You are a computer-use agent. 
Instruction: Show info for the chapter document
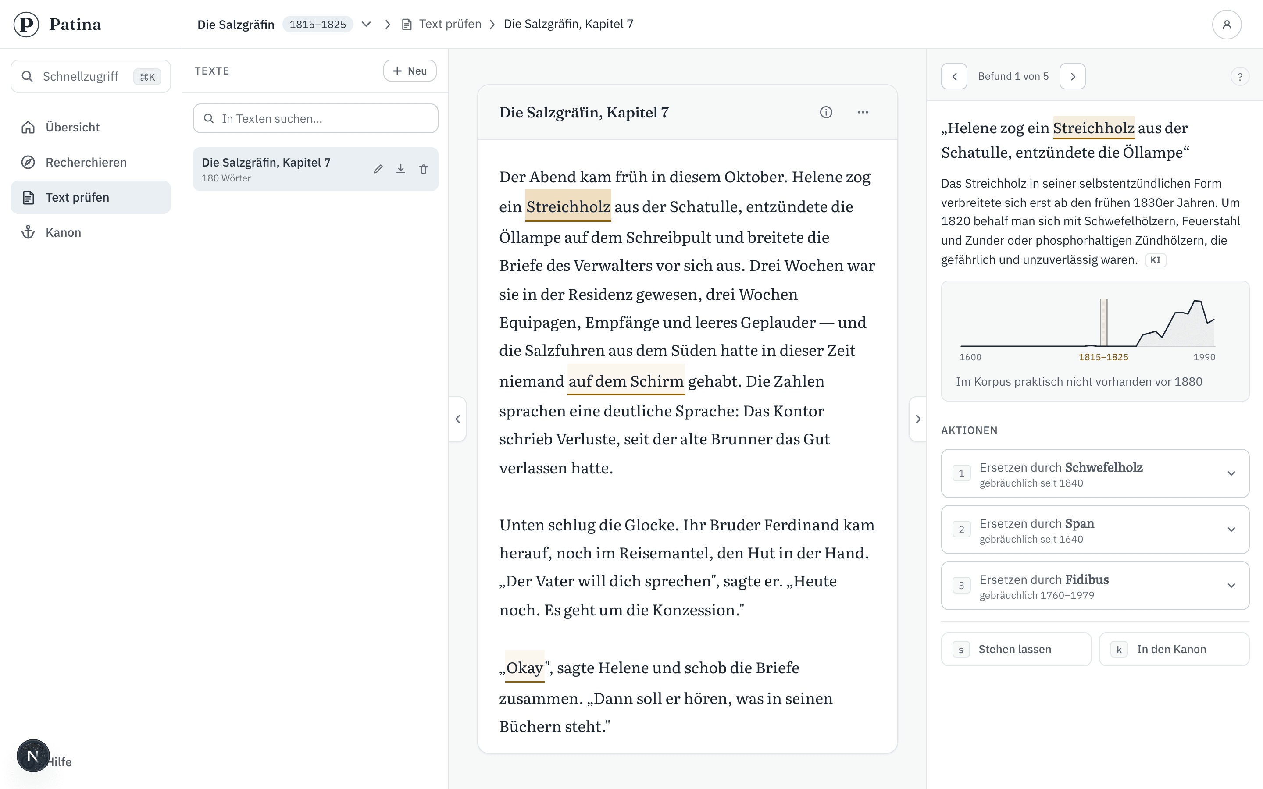(826, 112)
